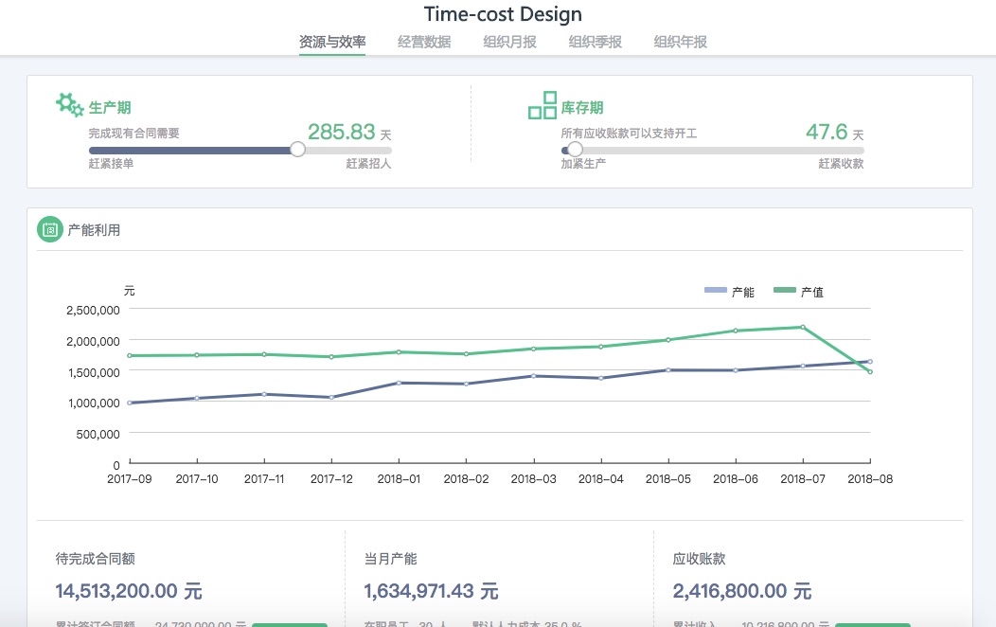
Task: Click the gear icon beside 生产期
Action: 70,105
